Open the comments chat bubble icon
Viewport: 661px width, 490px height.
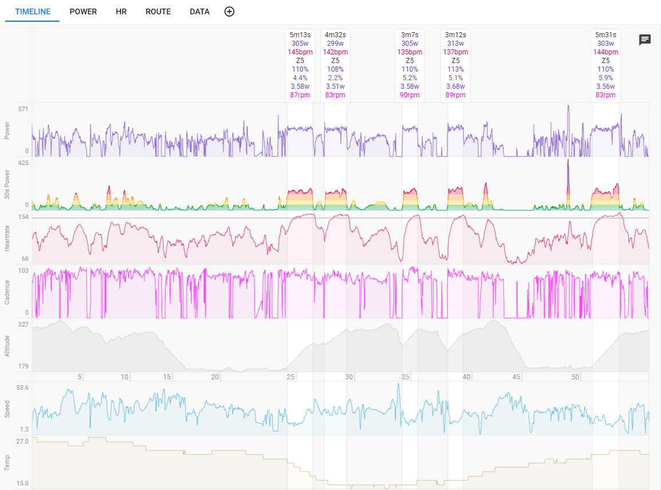click(645, 40)
